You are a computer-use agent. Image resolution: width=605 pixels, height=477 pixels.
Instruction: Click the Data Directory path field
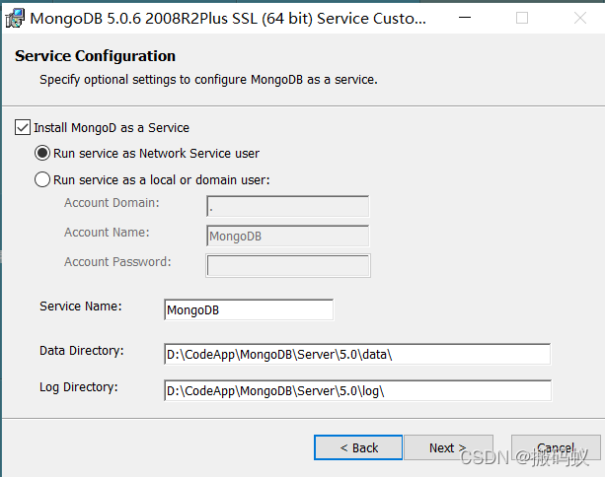pos(357,354)
